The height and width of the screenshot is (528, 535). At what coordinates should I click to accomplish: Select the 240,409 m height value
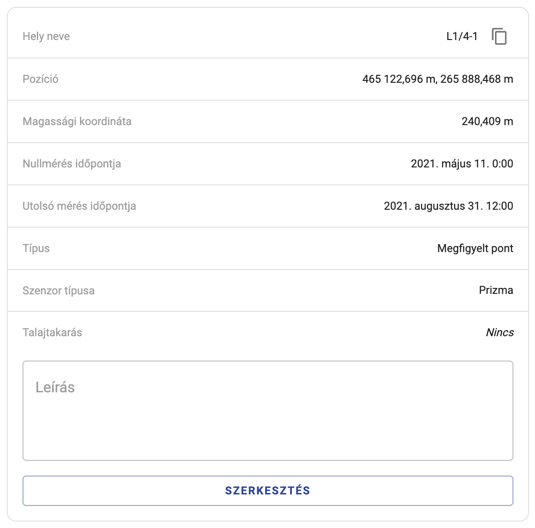[487, 121]
